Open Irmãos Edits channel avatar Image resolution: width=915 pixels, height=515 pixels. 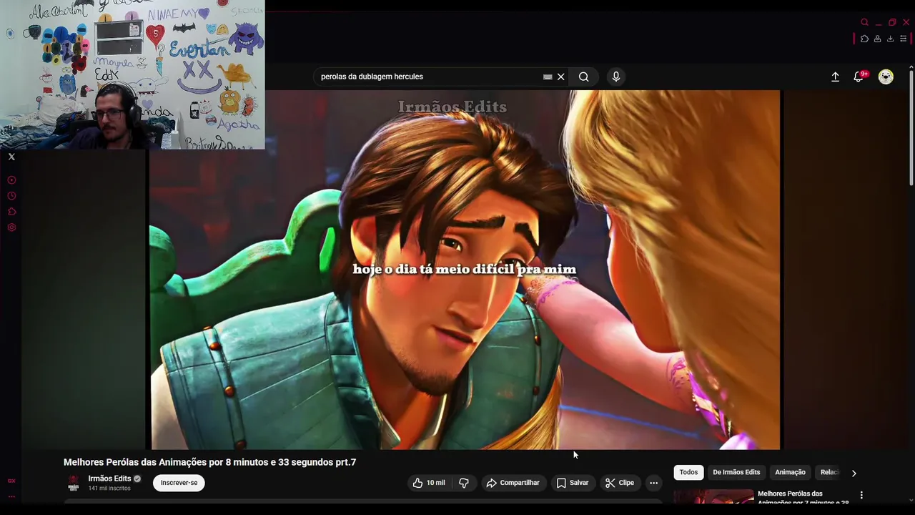coord(74,483)
